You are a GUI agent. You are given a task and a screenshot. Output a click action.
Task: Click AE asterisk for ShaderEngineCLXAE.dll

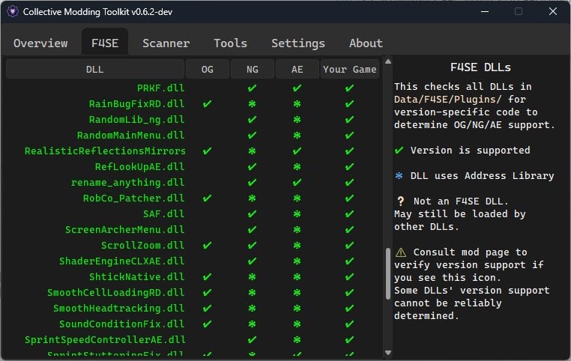click(297, 261)
